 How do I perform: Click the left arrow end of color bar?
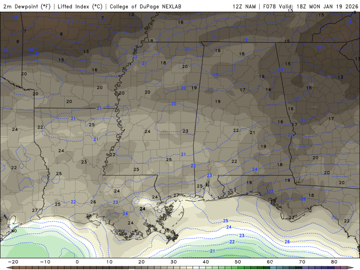pos(9,268)
